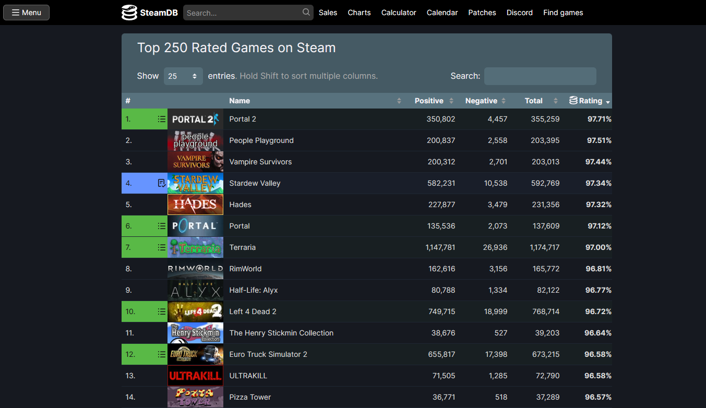Go to the Sales page
The height and width of the screenshot is (408, 706).
(328, 13)
